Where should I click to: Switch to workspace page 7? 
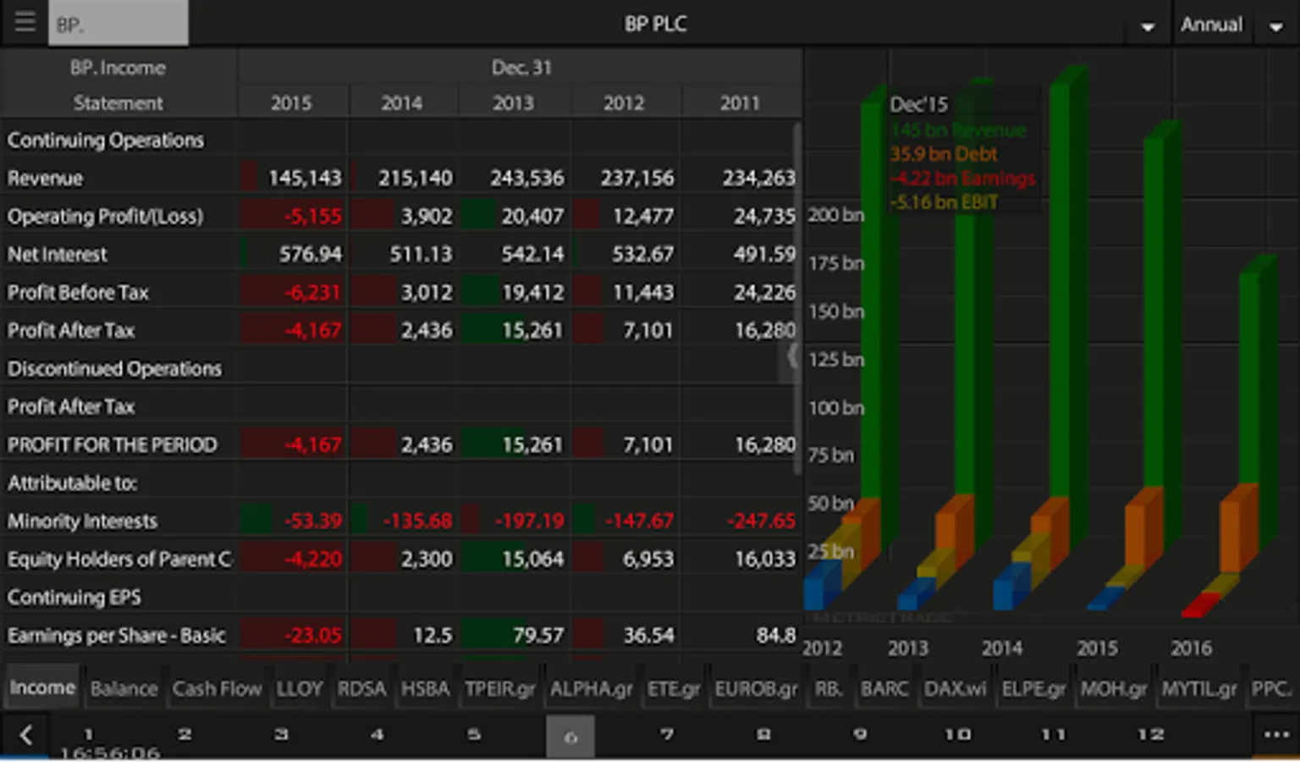[x=667, y=734]
